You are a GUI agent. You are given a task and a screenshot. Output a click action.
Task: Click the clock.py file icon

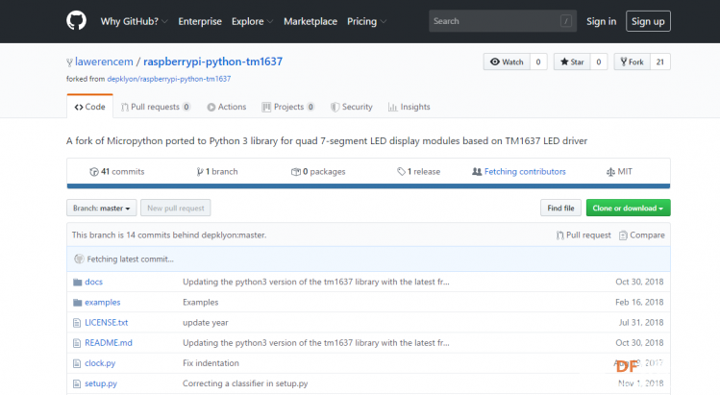pyautogui.click(x=77, y=363)
